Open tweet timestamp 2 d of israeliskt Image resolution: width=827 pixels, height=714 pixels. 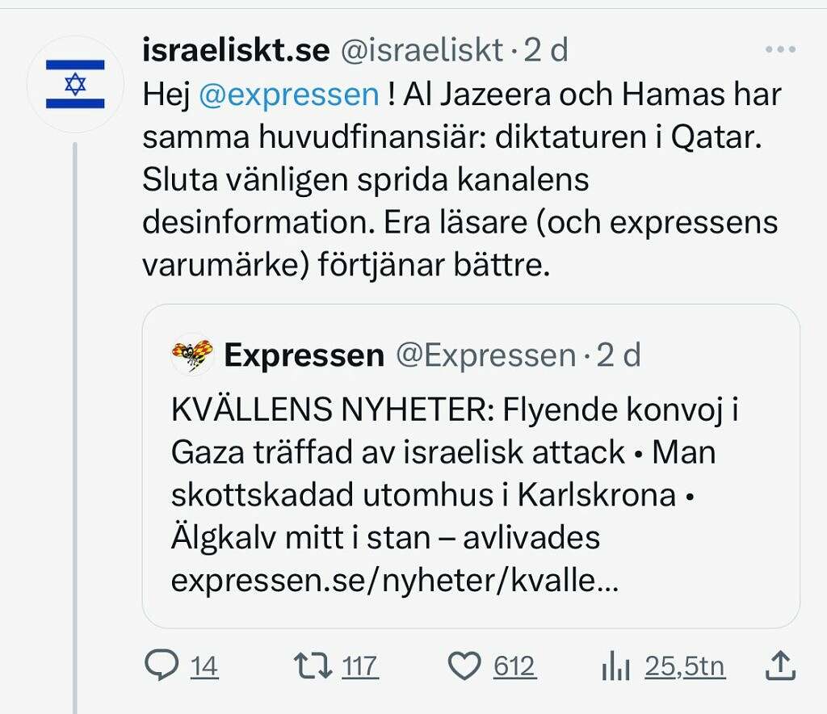tap(546, 50)
